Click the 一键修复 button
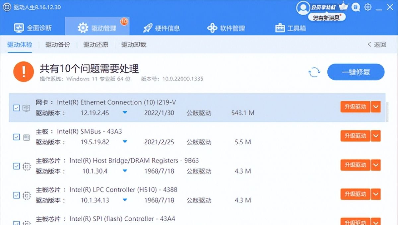The image size is (398, 225). click(x=356, y=72)
